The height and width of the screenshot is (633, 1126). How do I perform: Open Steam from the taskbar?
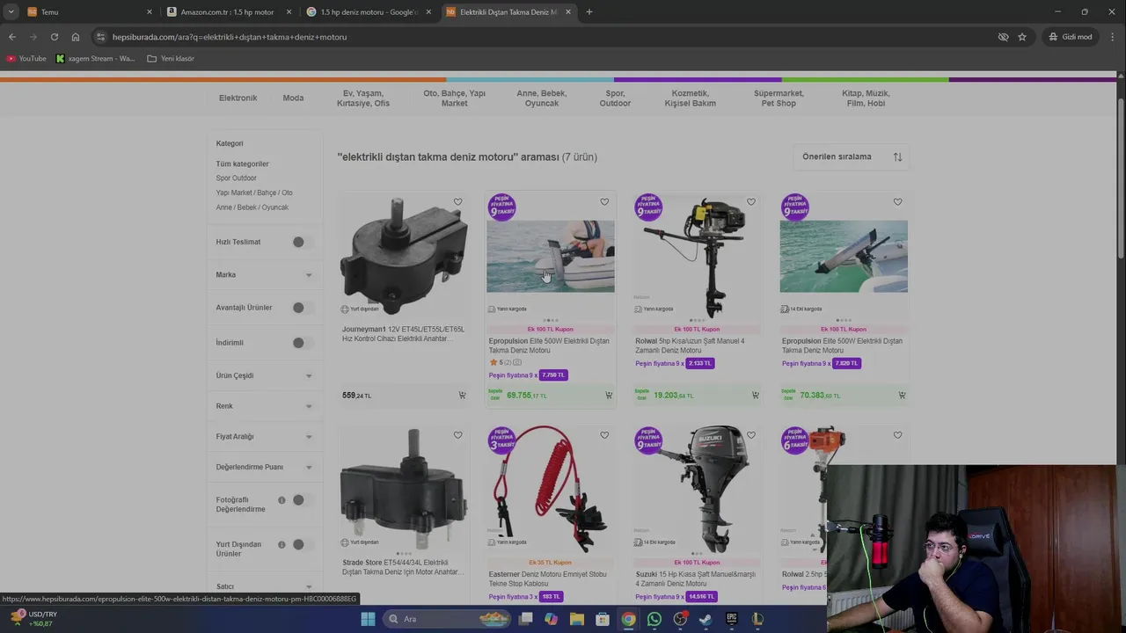click(706, 619)
